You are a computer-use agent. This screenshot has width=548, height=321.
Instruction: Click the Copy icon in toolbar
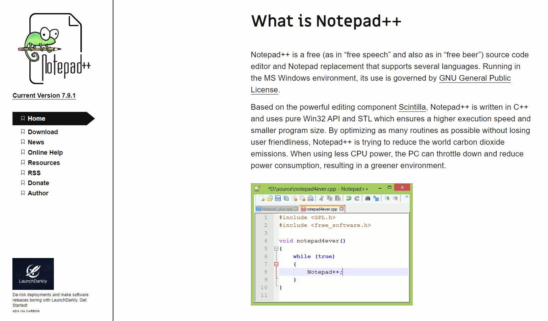pos(330,198)
